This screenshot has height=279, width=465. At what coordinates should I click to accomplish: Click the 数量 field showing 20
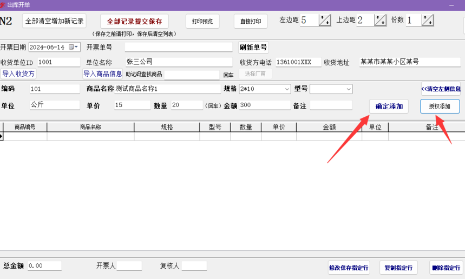click(187, 105)
